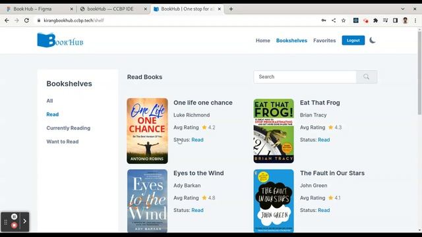This screenshot has width=422, height=237.
Task: Select the All bookshelf filter
Action: tap(49, 101)
